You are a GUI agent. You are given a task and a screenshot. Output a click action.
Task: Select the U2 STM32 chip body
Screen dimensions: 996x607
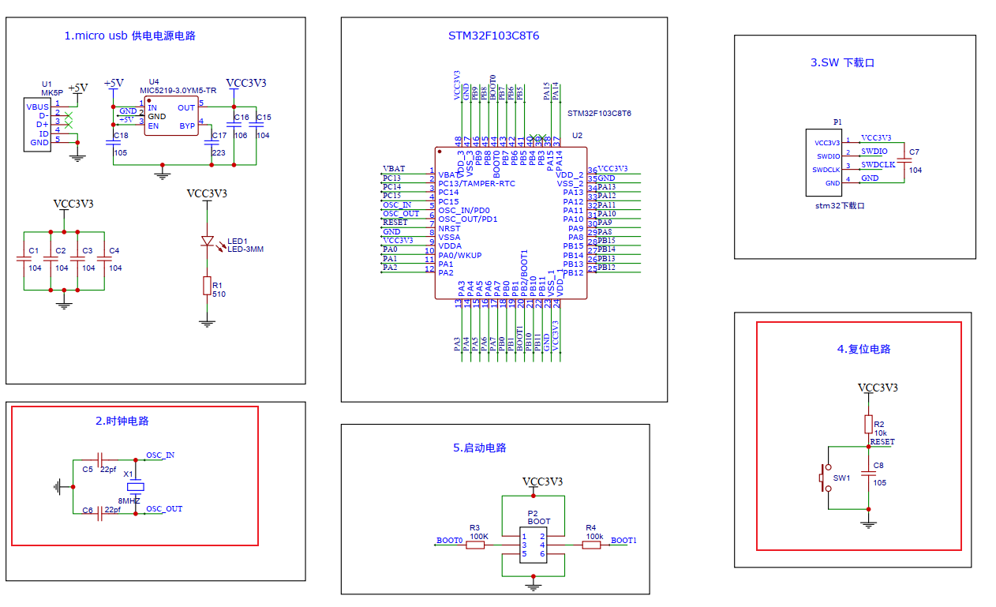511,223
